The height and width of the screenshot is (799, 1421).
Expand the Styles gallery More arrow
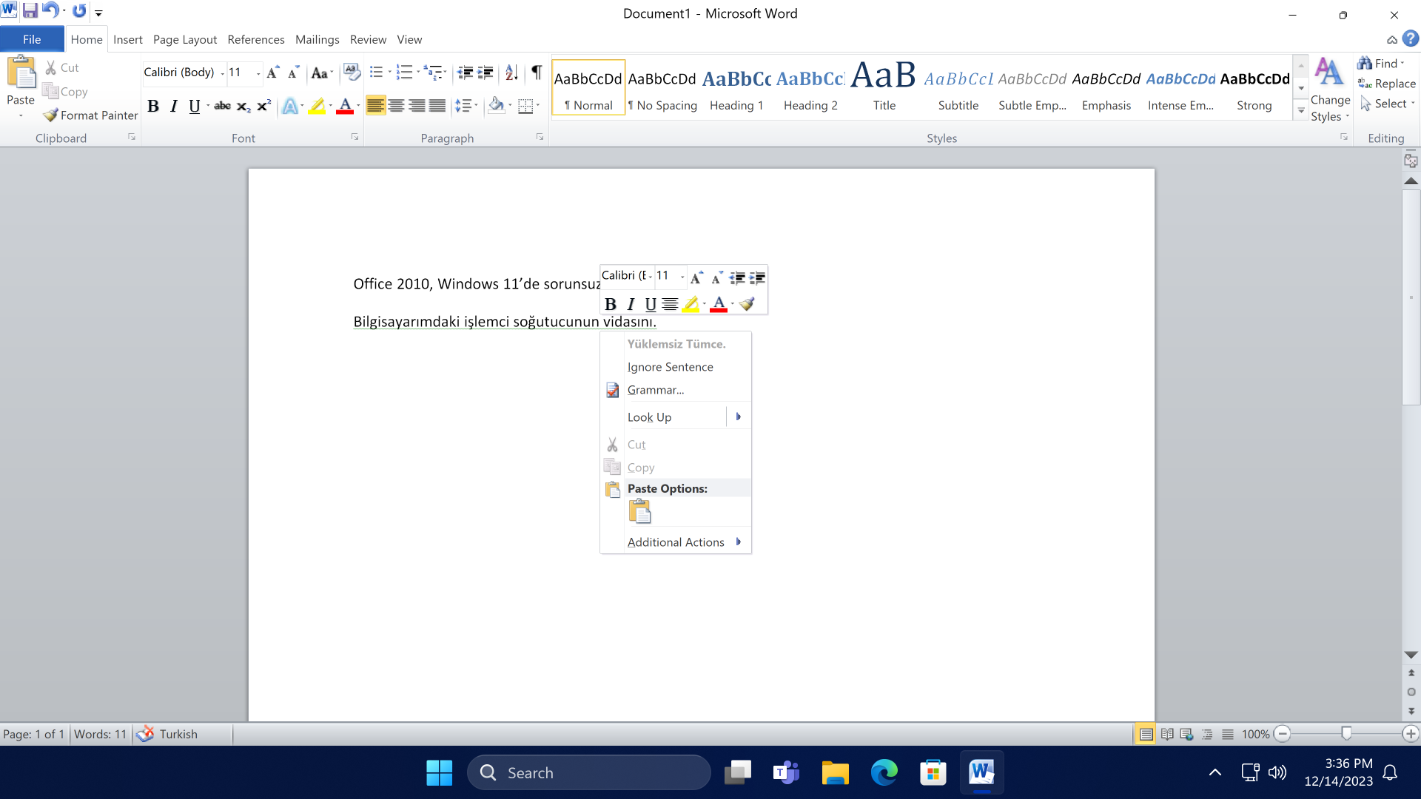coord(1301,111)
